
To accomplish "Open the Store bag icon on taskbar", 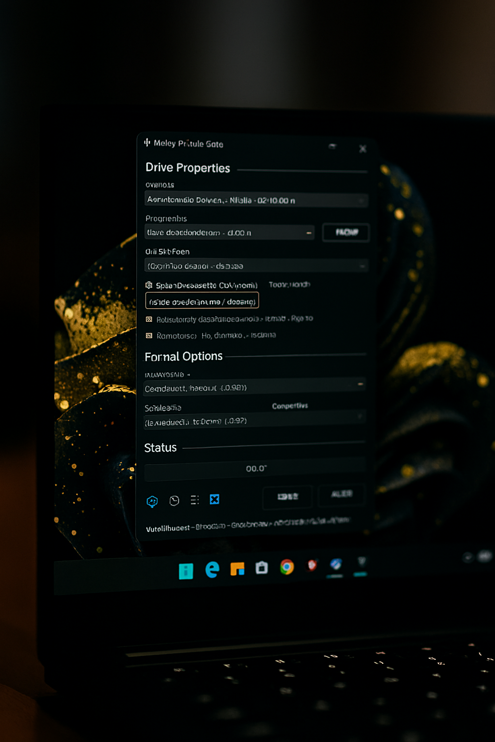I will (262, 568).
